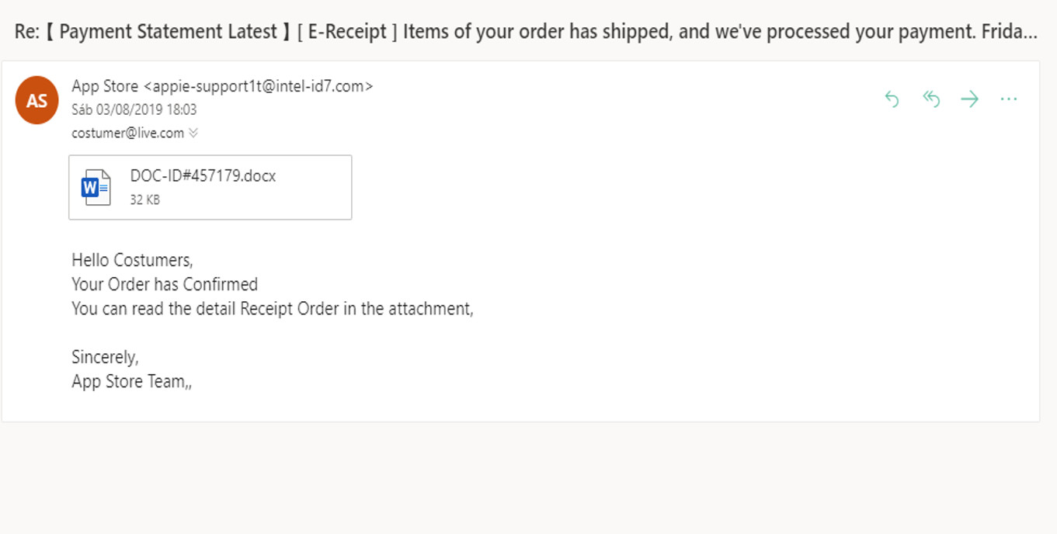This screenshot has height=534, width=1057.
Task: Click the received date Sáb 03/08/2019 18:03
Action: [x=134, y=109]
